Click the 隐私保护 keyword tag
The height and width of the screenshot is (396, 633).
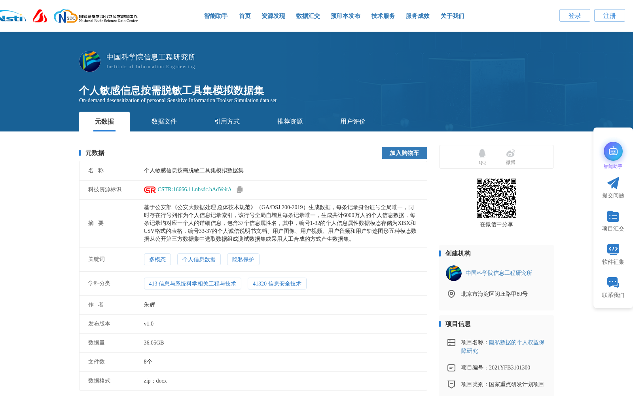coord(243,259)
